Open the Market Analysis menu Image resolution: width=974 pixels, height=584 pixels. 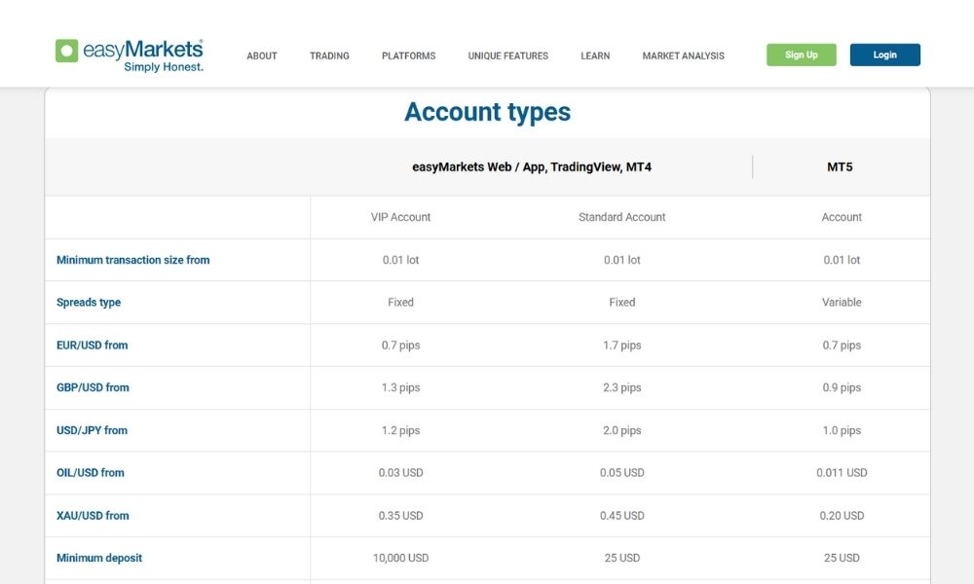coord(683,56)
